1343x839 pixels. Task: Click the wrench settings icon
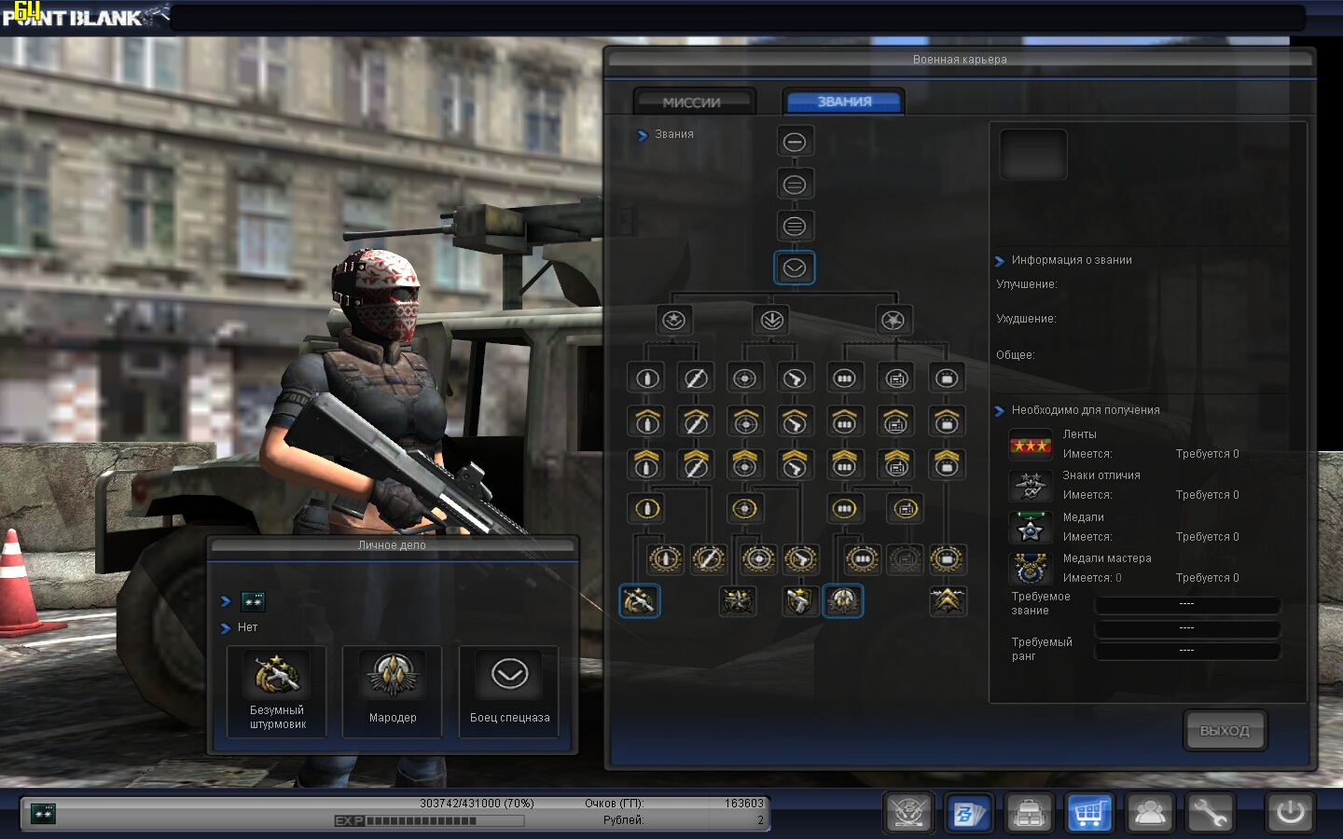pyautogui.click(x=1210, y=813)
